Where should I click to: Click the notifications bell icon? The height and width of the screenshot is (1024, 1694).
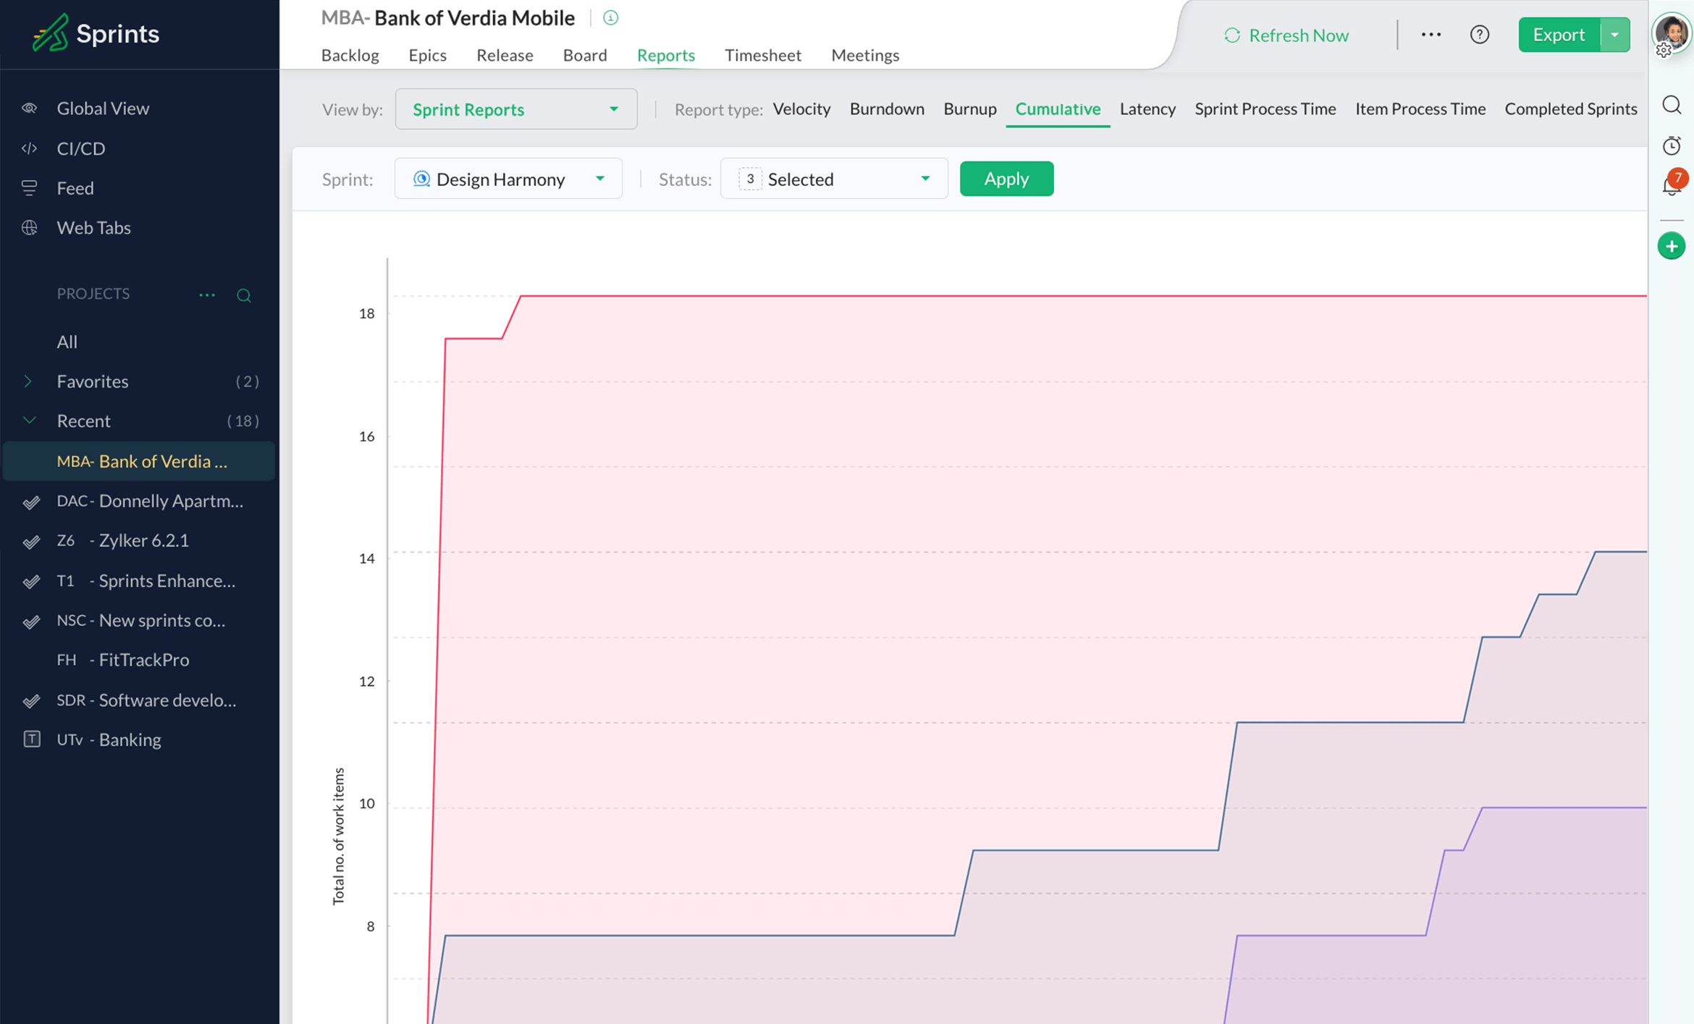[x=1671, y=187]
